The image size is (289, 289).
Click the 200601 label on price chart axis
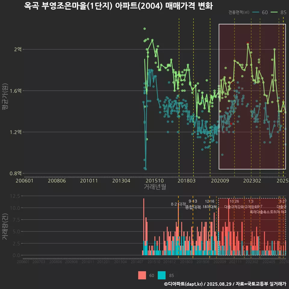[x=24, y=181]
